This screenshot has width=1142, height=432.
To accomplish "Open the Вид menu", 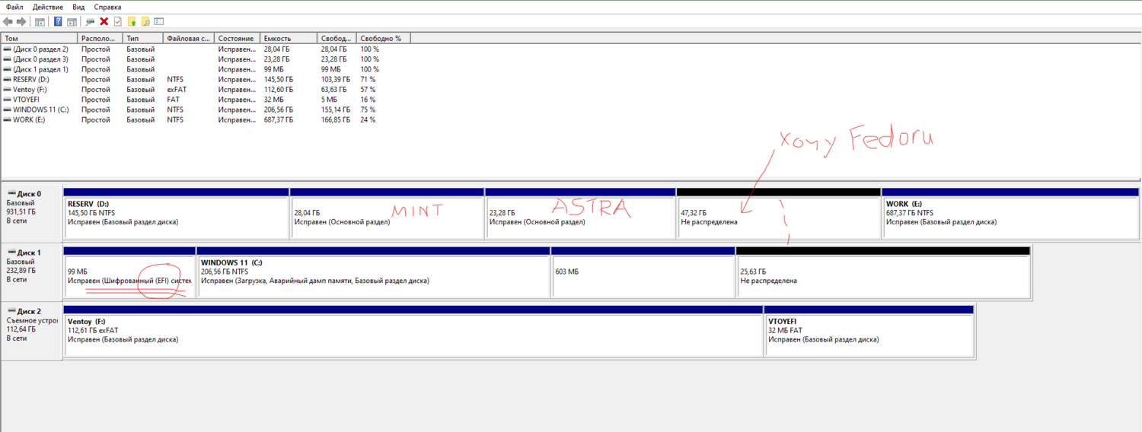I will [x=78, y=6].
